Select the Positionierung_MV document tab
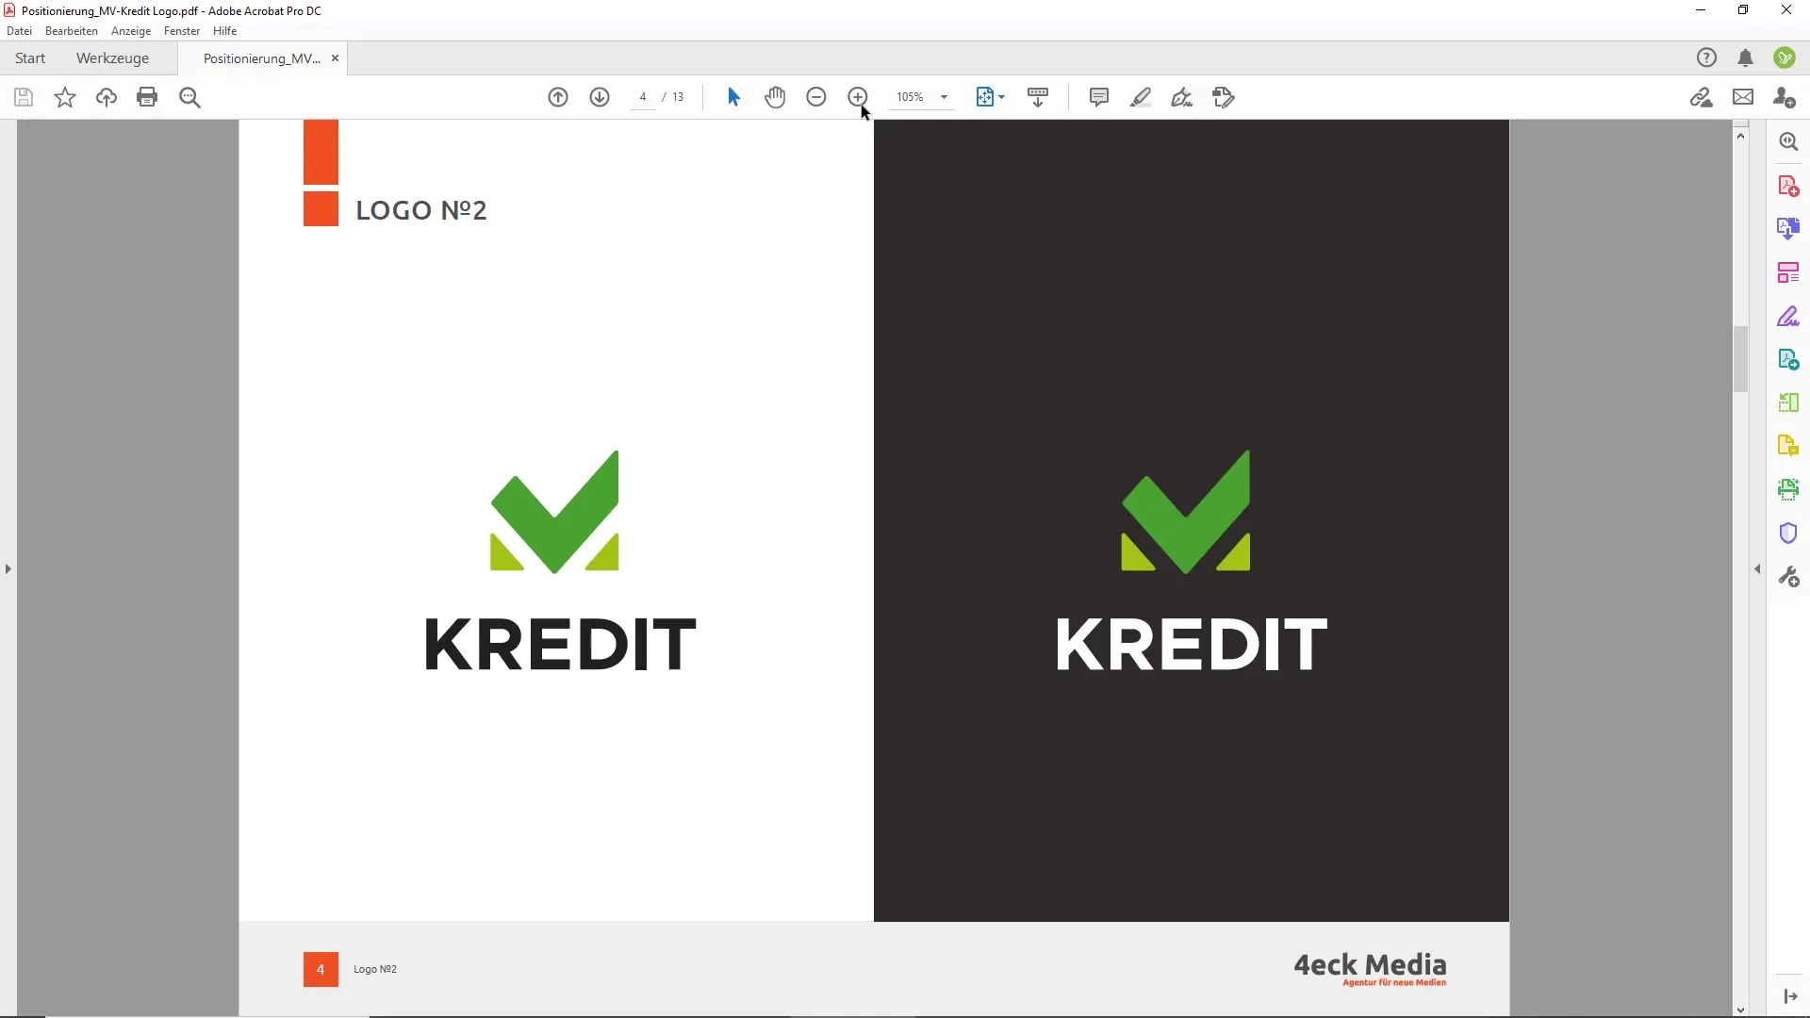The image size is (1810, 1018). click(262, 58)
